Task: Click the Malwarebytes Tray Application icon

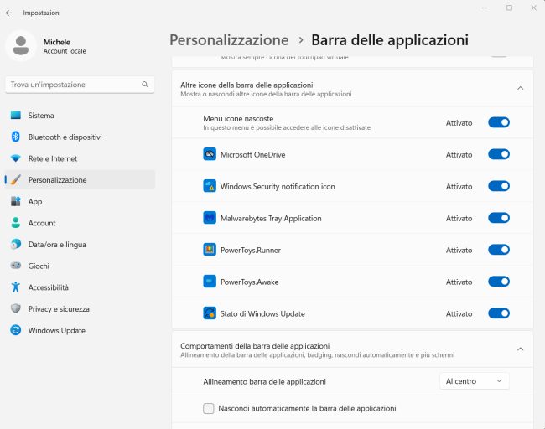Action: click(210, 218)
